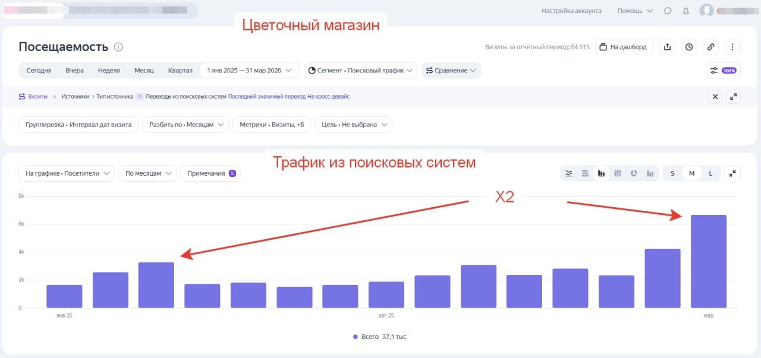Select the bar chart type
The image size is (761, 358).
click(602, 173)
